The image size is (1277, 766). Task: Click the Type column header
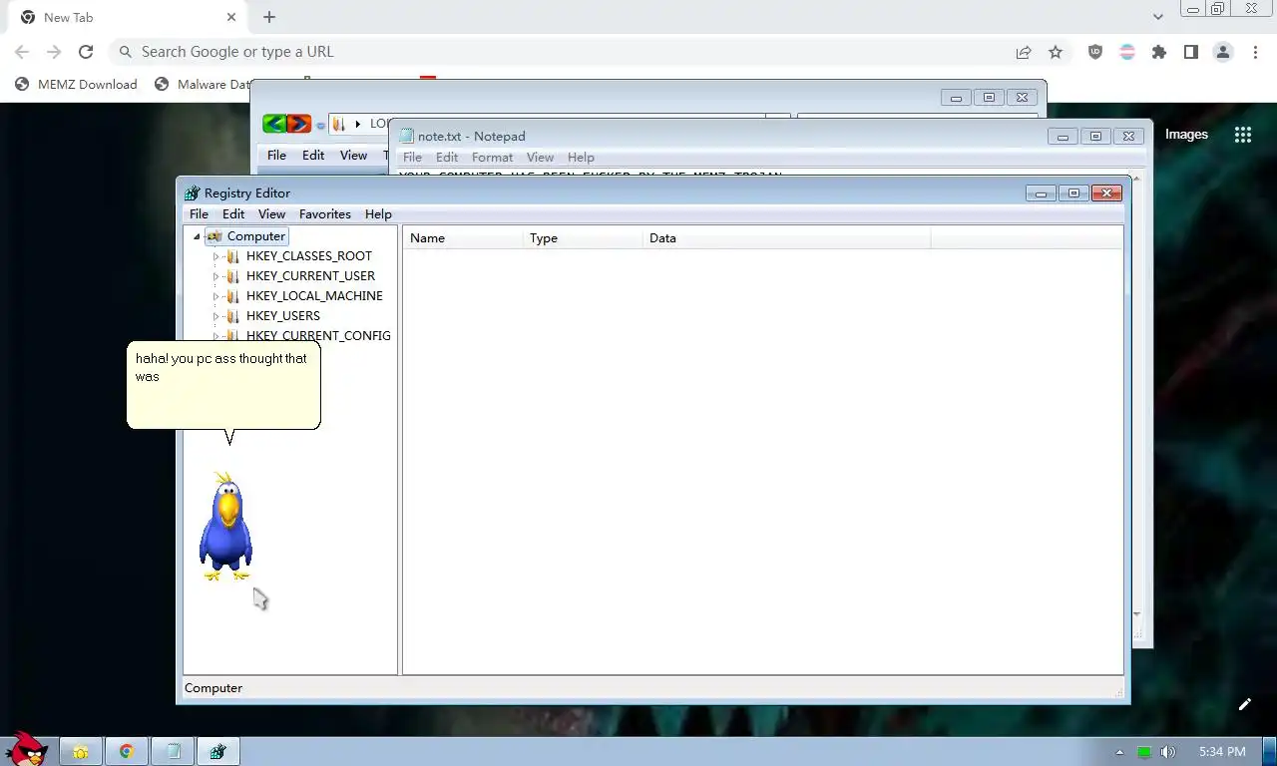tap(583, 238)
